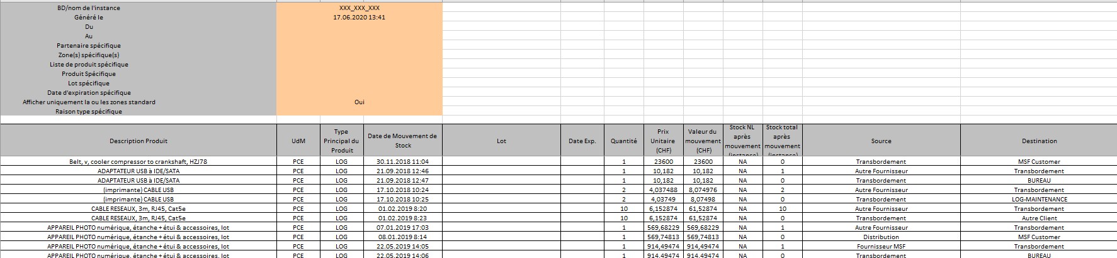
Task: Click the "LOG-MAINTENANCE" destination cell
Action: pos(1039,200)
